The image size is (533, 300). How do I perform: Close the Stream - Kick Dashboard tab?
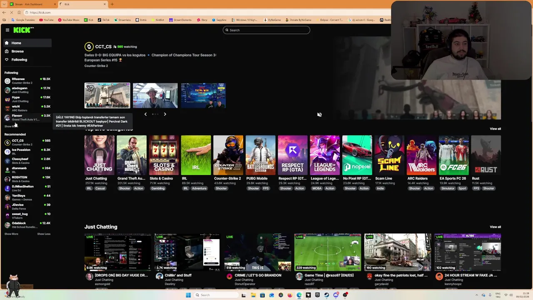click(55, 4)
